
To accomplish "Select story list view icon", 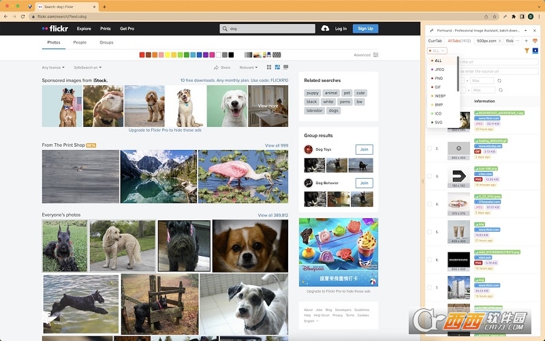I will pyautogui.click(x=285, y=67).
